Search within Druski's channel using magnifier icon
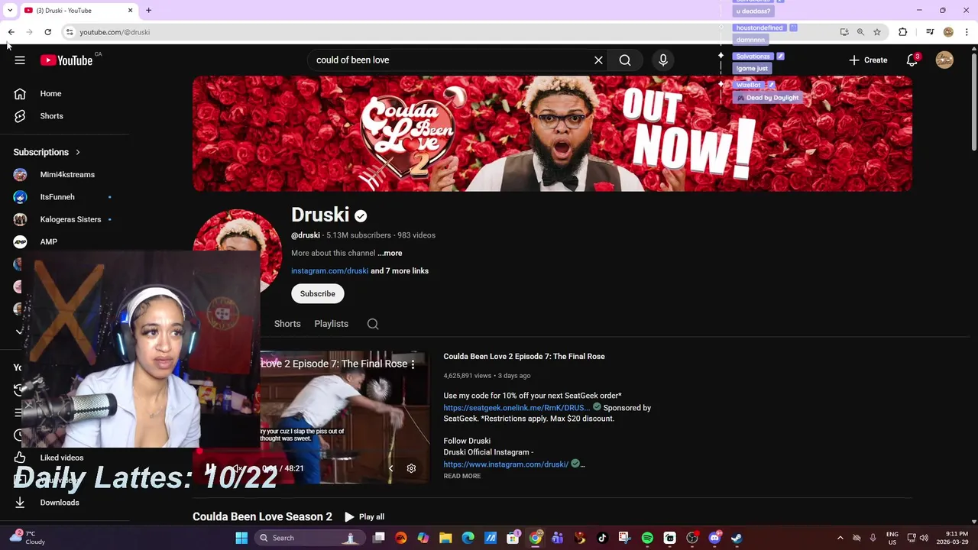This screenshot has height=550, width=978. (x=373, y=324)
